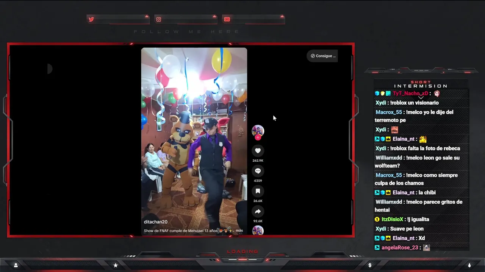The image size is (485, 272).
Task: Expand the caption with 'más'
Action: [239, 230]
